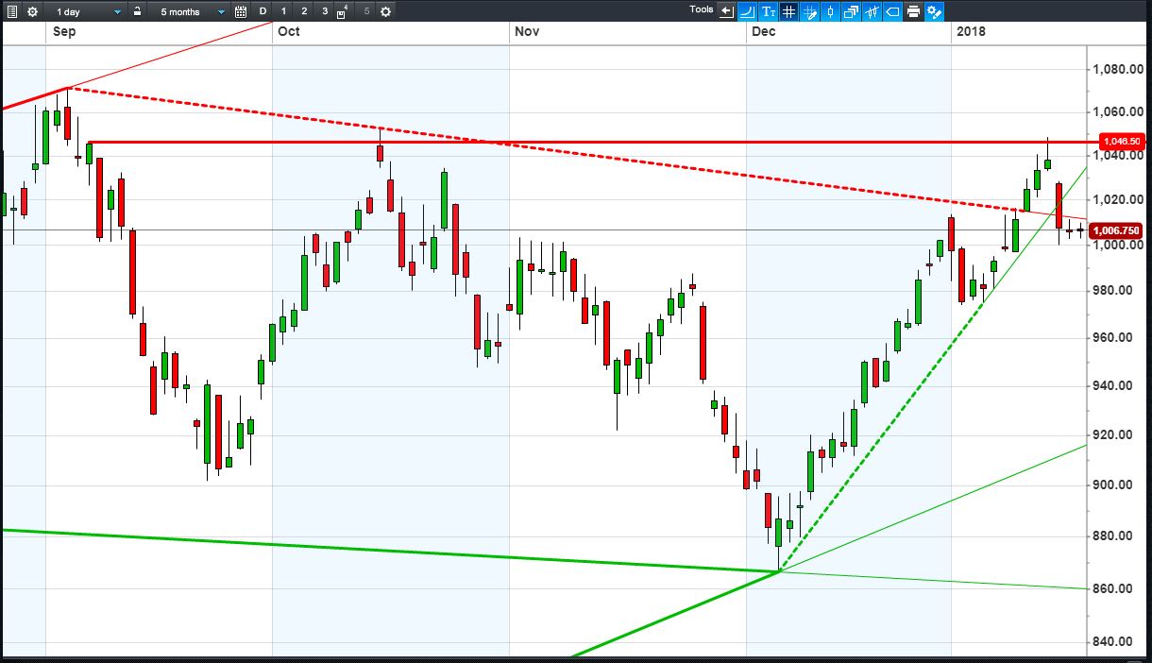
Task: Click the Nov label on time axis
Action: click(x=527, y=31)
